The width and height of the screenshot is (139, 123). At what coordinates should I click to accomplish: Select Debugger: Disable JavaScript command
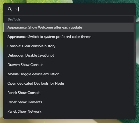pos(68,55)
